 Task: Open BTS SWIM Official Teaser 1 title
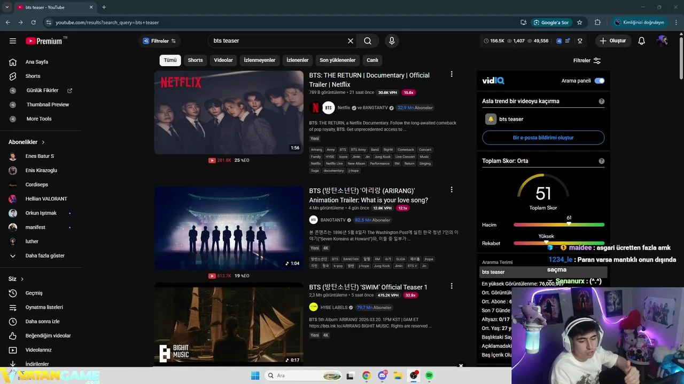[368, 287]
